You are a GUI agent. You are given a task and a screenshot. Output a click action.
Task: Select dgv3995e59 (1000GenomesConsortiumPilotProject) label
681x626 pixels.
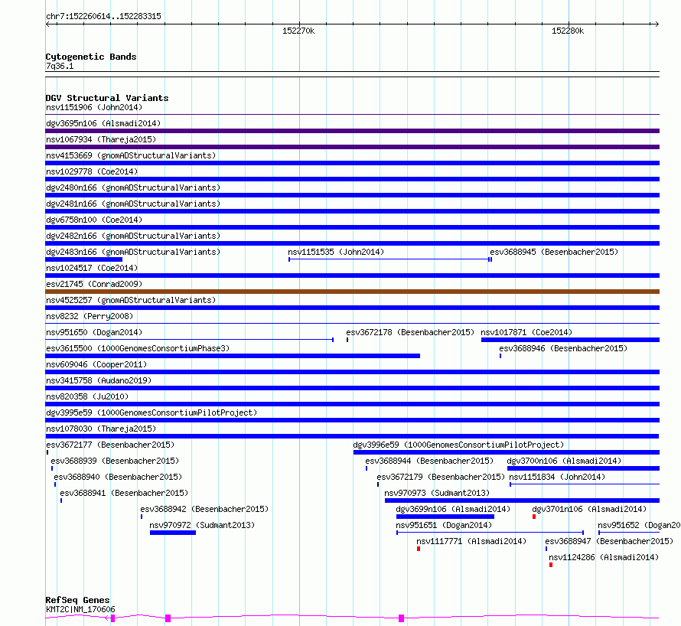point(152,412)
